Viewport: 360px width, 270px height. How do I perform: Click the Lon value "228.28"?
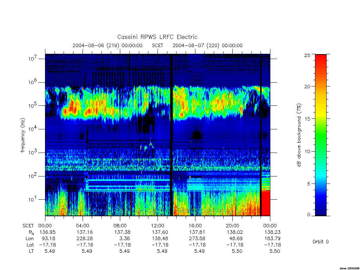tap(84, 239)
